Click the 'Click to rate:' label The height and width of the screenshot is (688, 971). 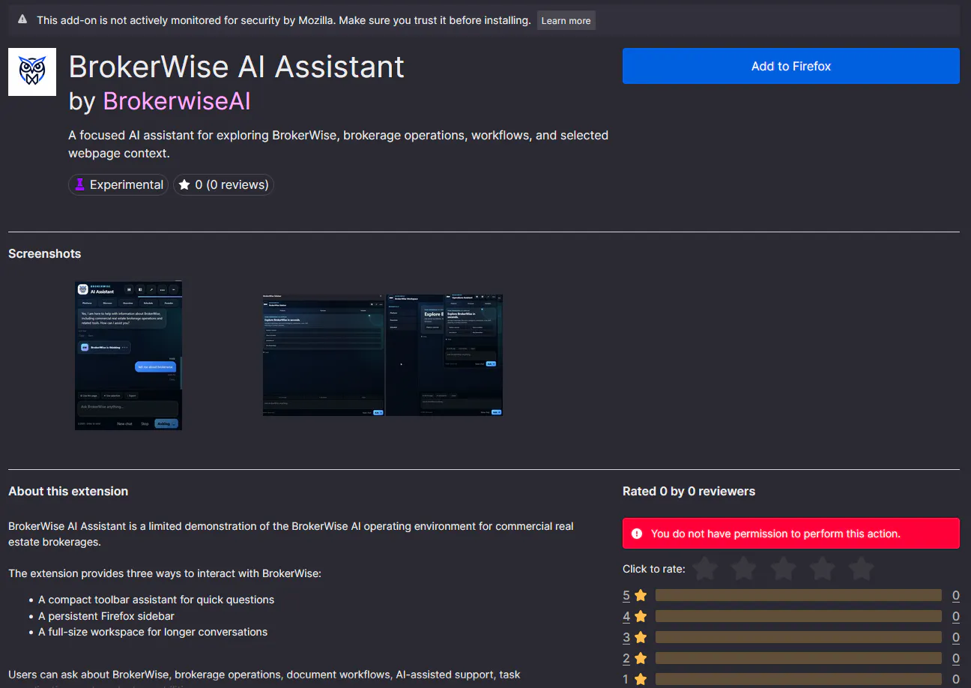654,569
